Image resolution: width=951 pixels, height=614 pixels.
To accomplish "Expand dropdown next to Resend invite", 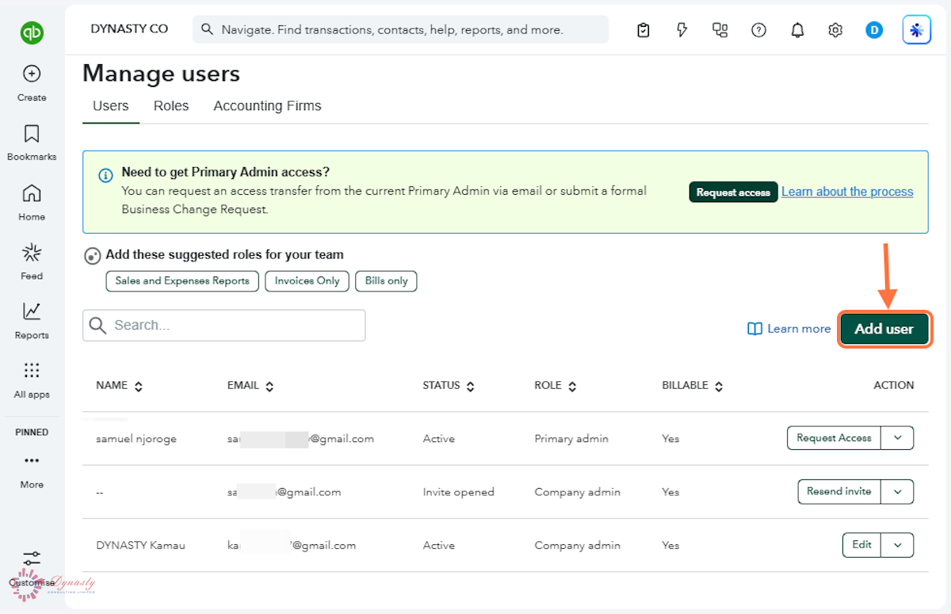I will click(x=897, y=491).
